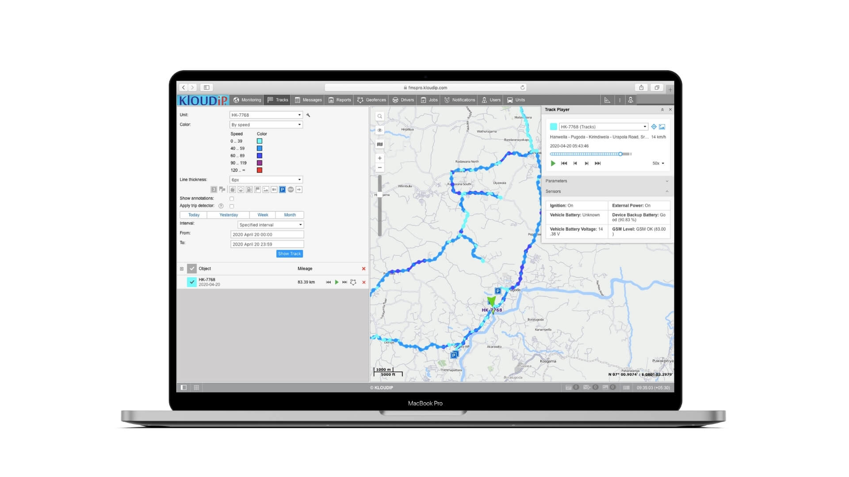Select the Month interval button
The height and width of the screenshot is (477, 849).
click(290, 215)
